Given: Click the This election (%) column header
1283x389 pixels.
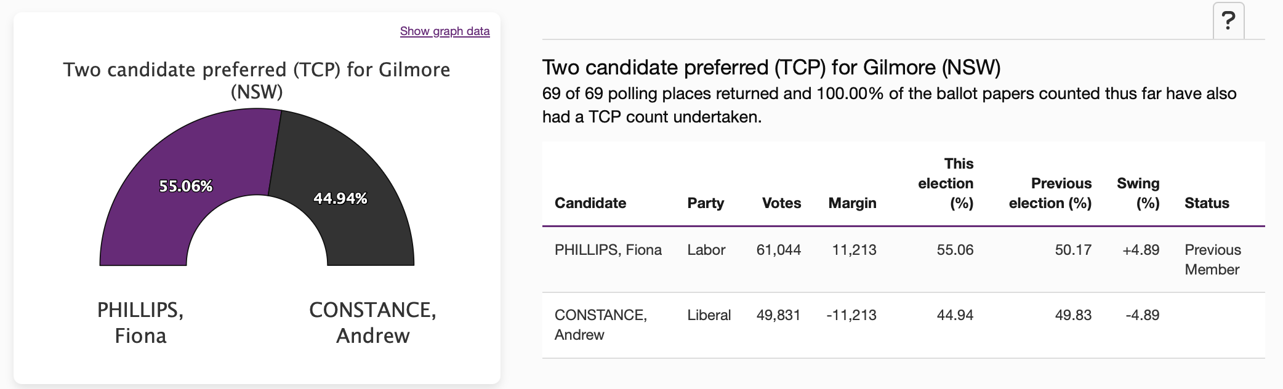Looking at the screenshot, I should tap(946, 183).
